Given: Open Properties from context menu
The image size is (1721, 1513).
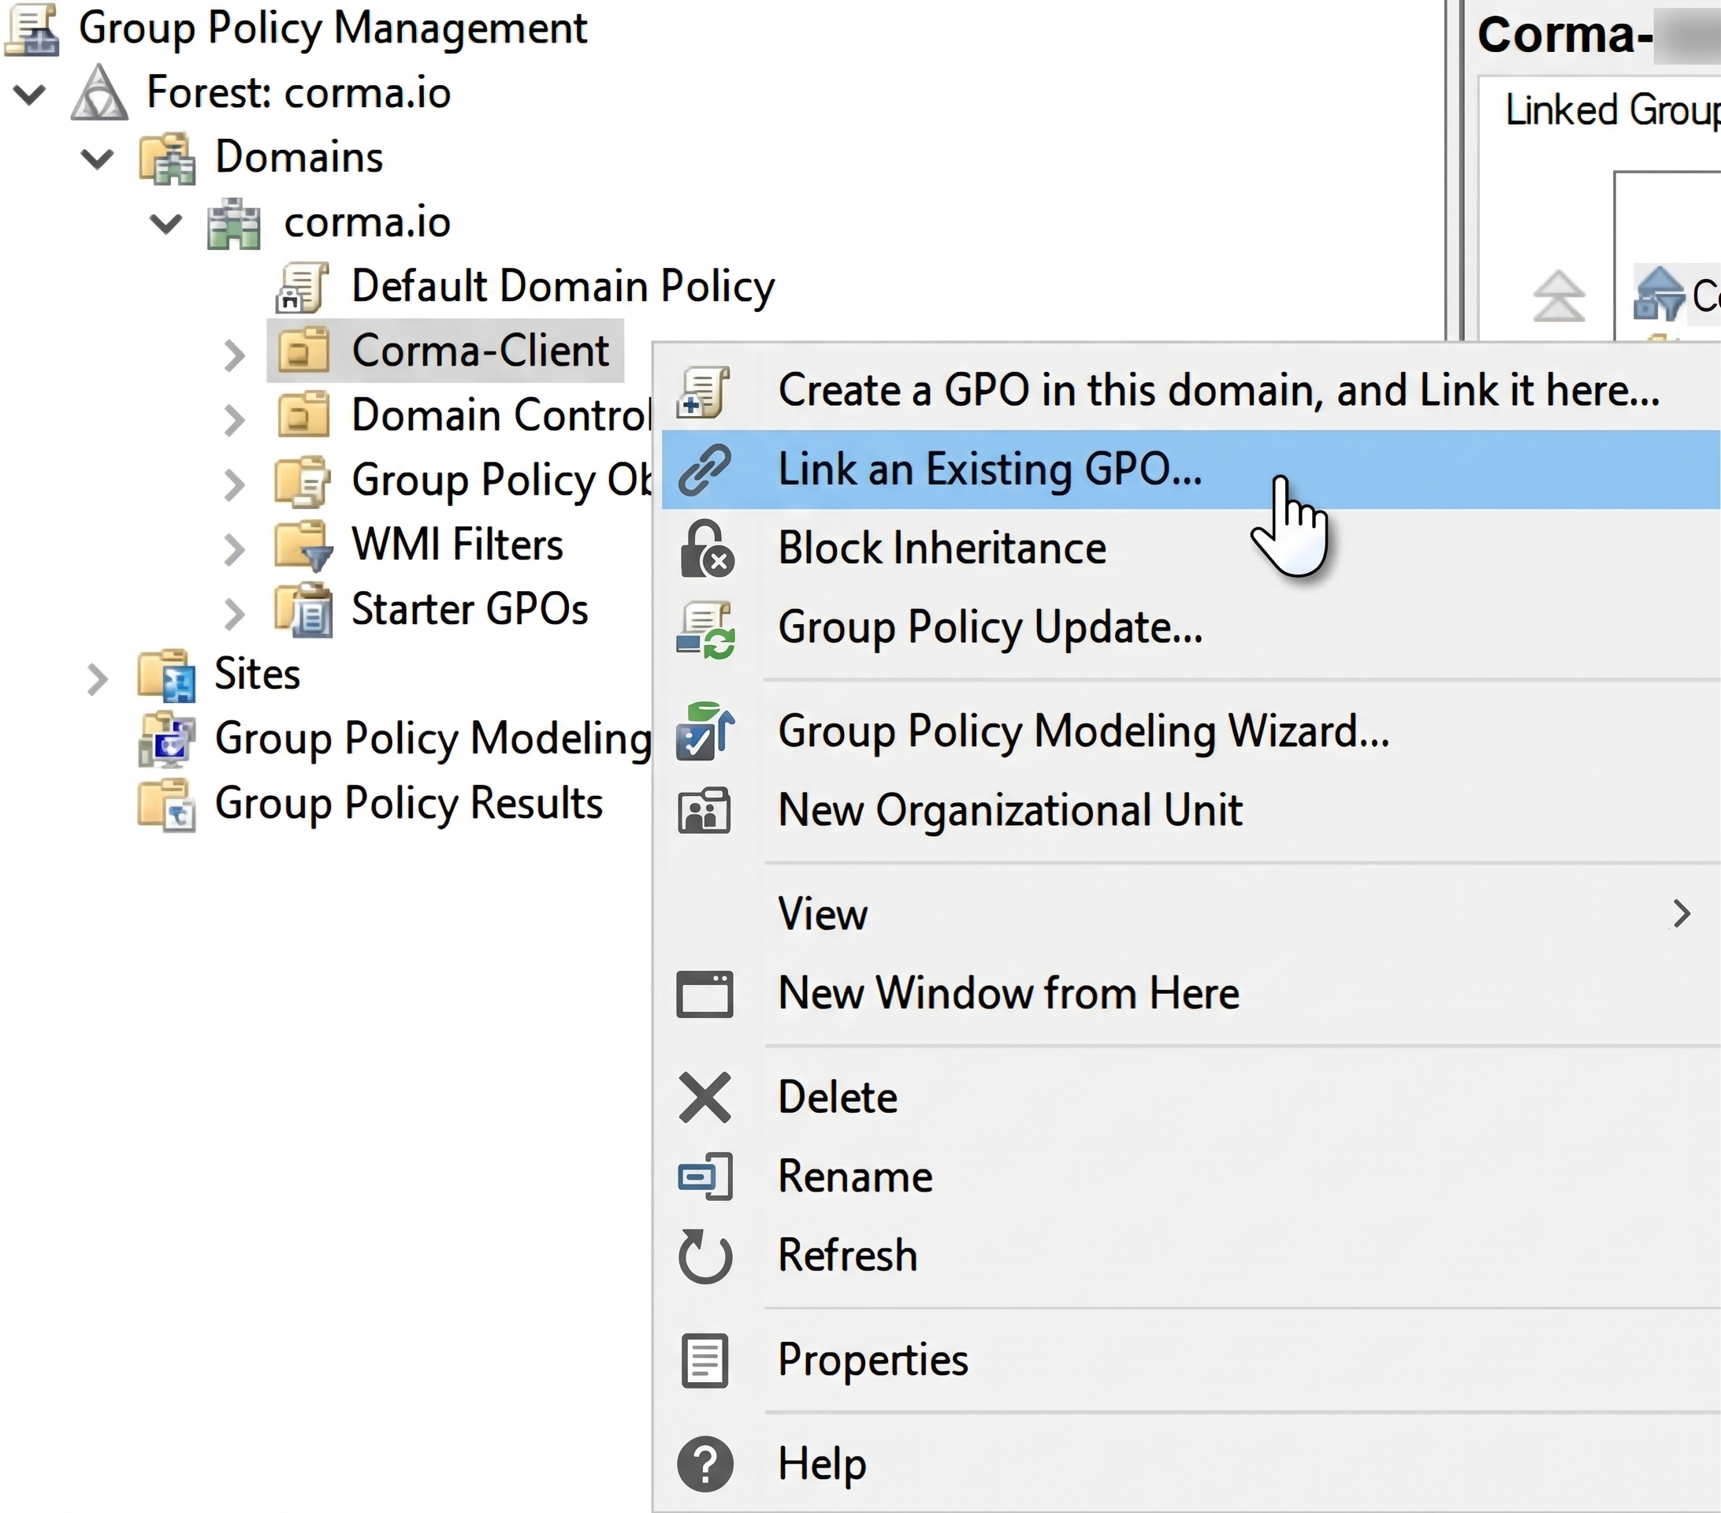Looking at the screenshot, I should pyautogui.click(x=1191, y=1361).
